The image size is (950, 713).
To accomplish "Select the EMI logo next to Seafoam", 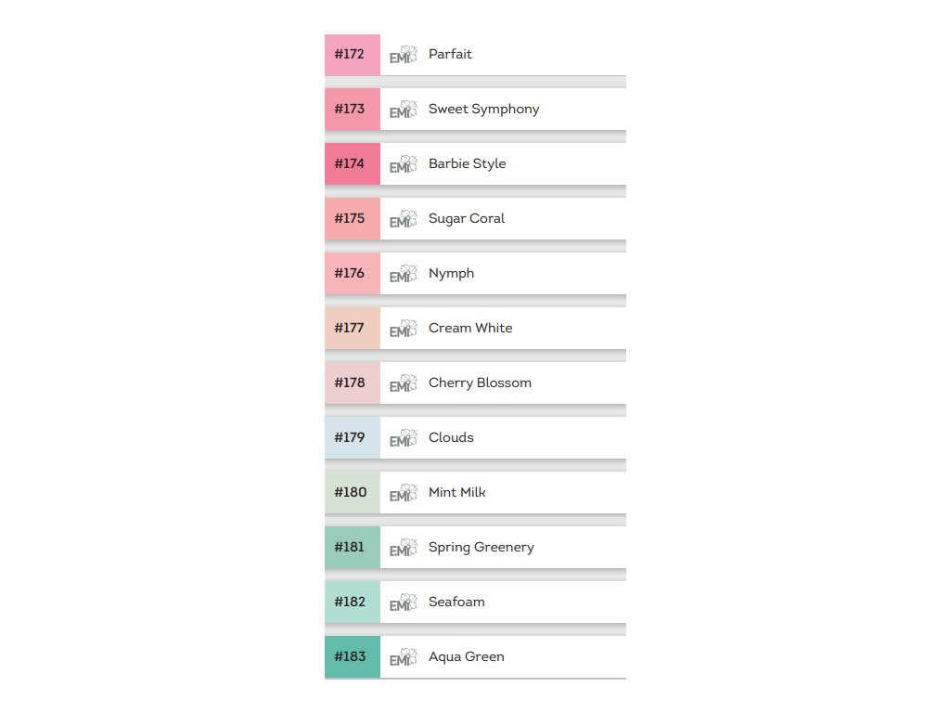I will coord(404,603).
